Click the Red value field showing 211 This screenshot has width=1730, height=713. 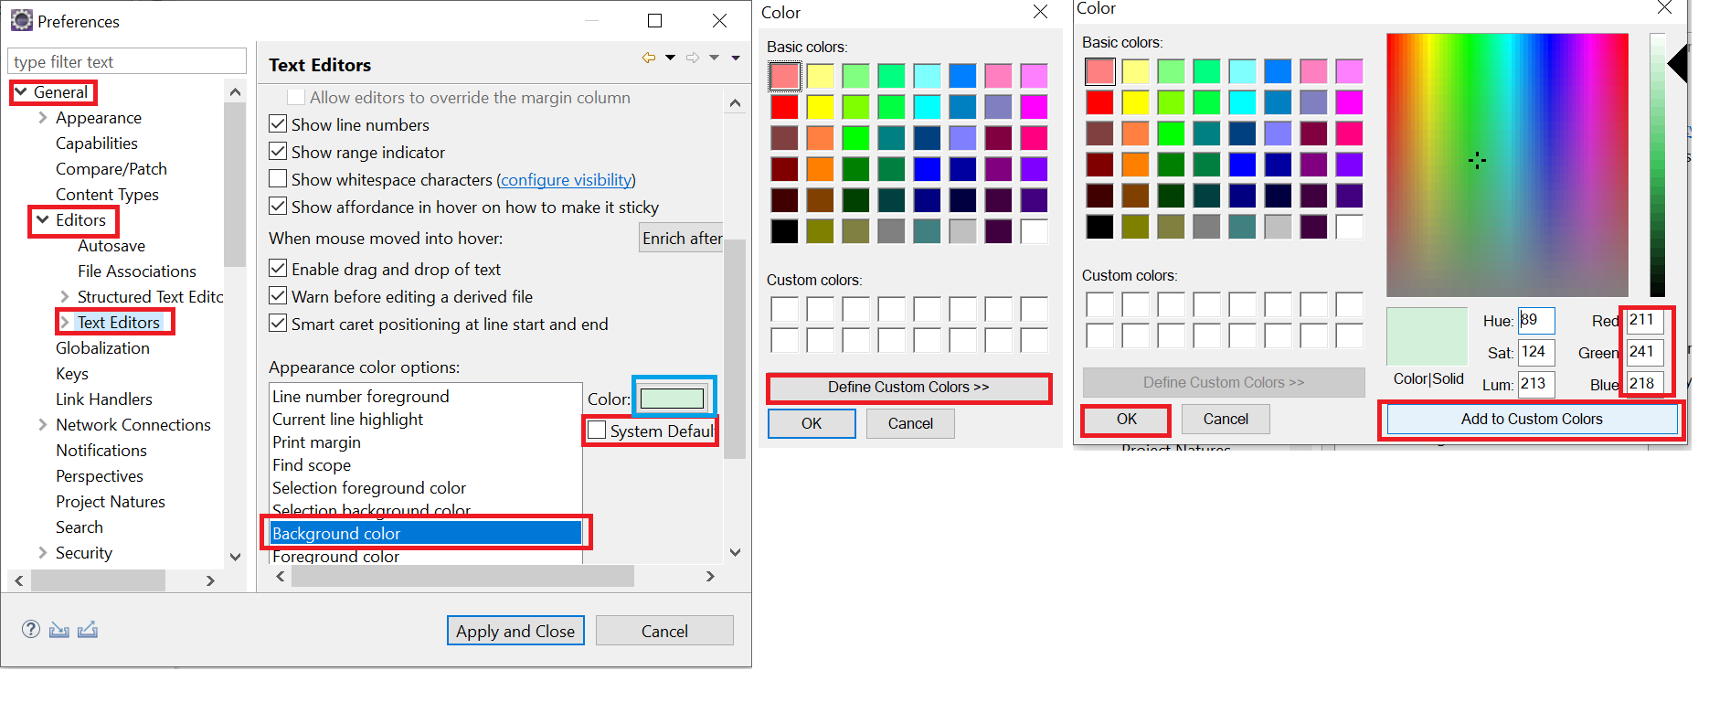[1645, 320]
